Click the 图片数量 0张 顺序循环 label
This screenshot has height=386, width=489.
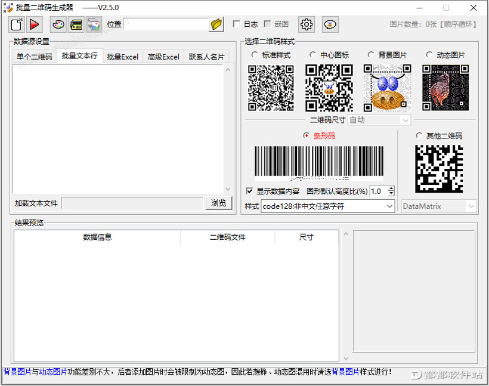(x=433, y=24)
